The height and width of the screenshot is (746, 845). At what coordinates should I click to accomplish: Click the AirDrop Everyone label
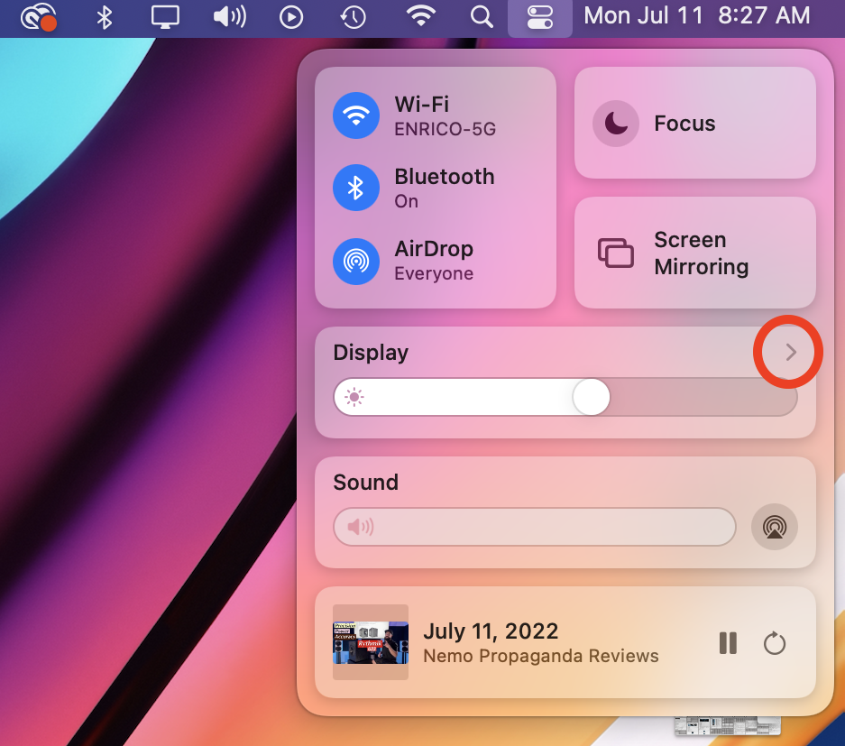pyautogui.click(x=434, y=274)
